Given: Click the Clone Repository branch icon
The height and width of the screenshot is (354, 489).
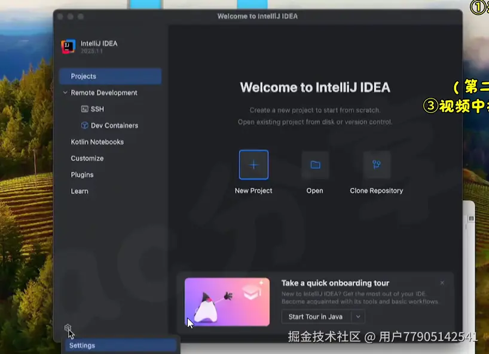Looking at the screenshot, I should point(377,165).
